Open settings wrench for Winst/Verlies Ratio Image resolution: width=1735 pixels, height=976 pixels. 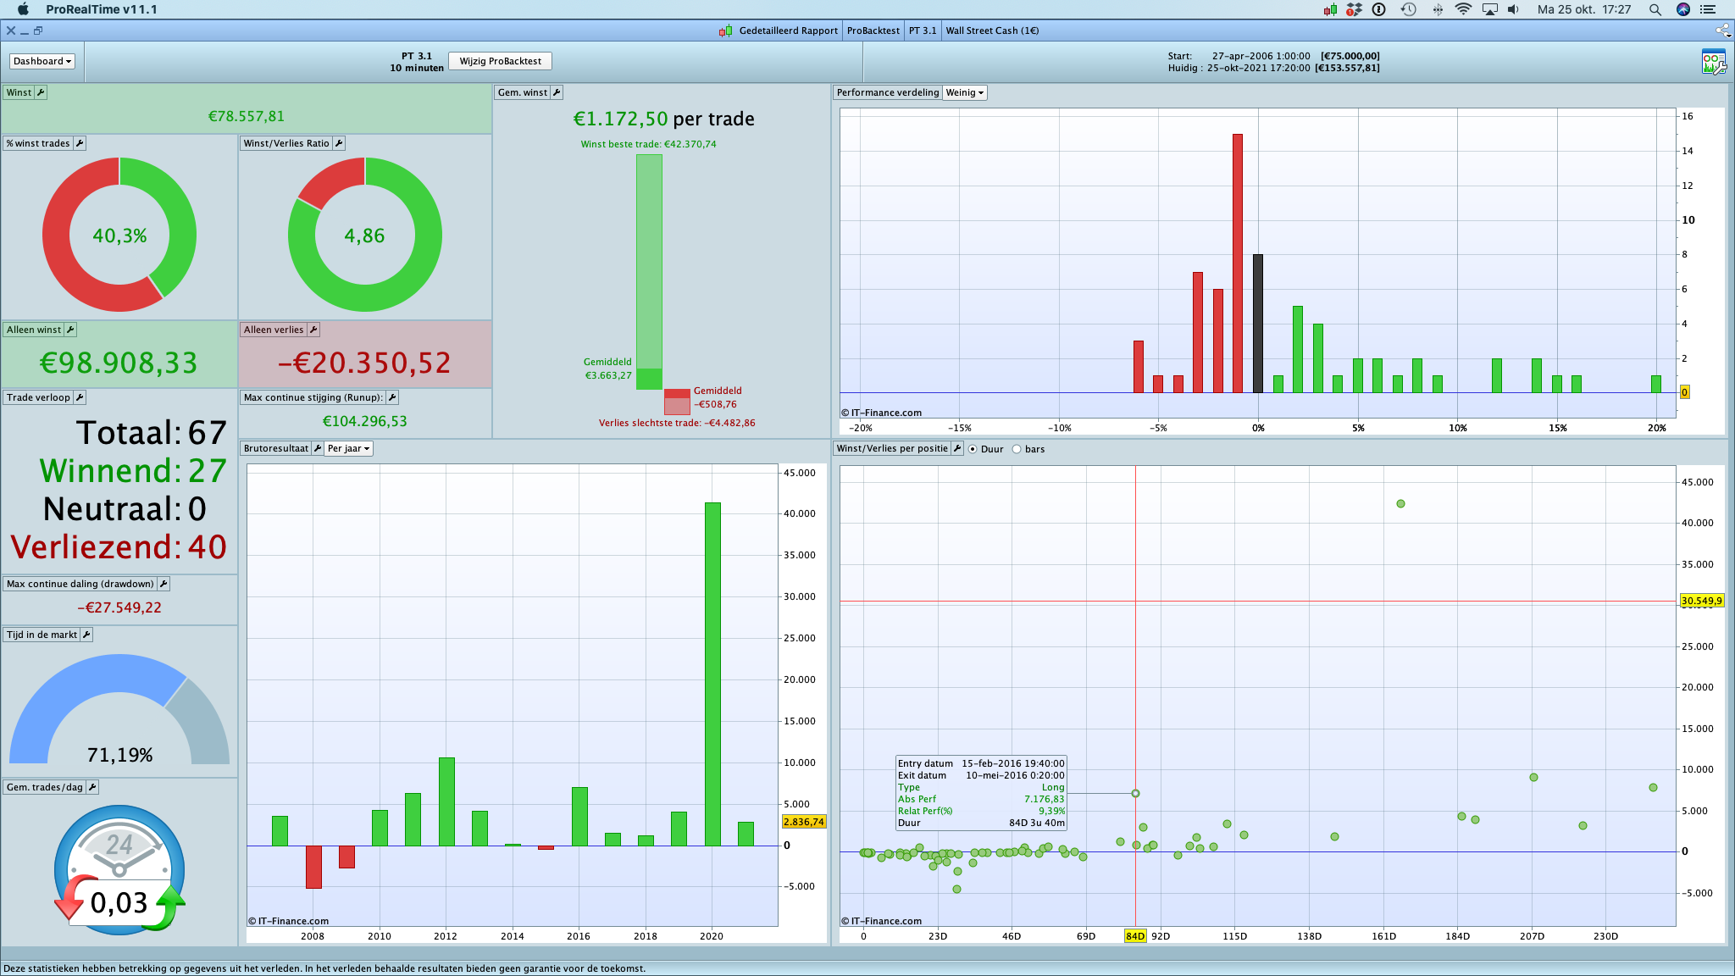coord(339,143)
